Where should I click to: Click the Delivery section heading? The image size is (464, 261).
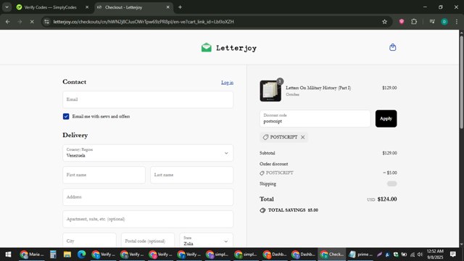pyautogui.click(x=75, y=136)
